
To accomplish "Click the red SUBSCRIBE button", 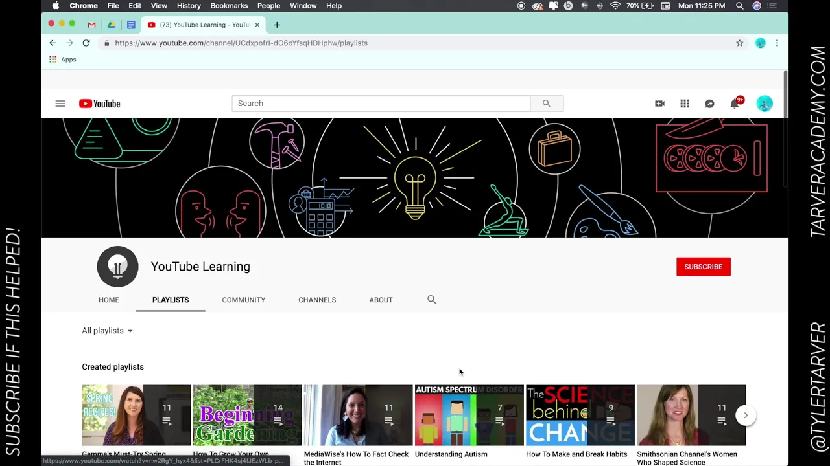I will coord(704,267).
